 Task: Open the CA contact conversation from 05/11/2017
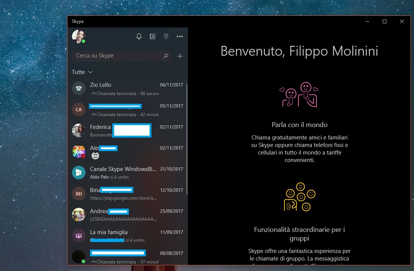(128, 109)
